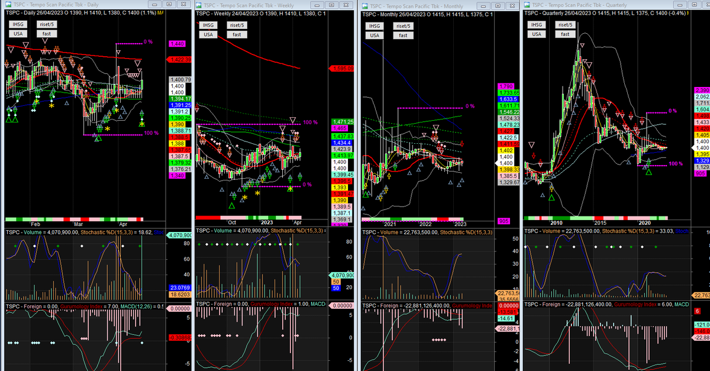
Task: Click the 2015 label on the Quarterly time axis
Action: pos(601,224)
